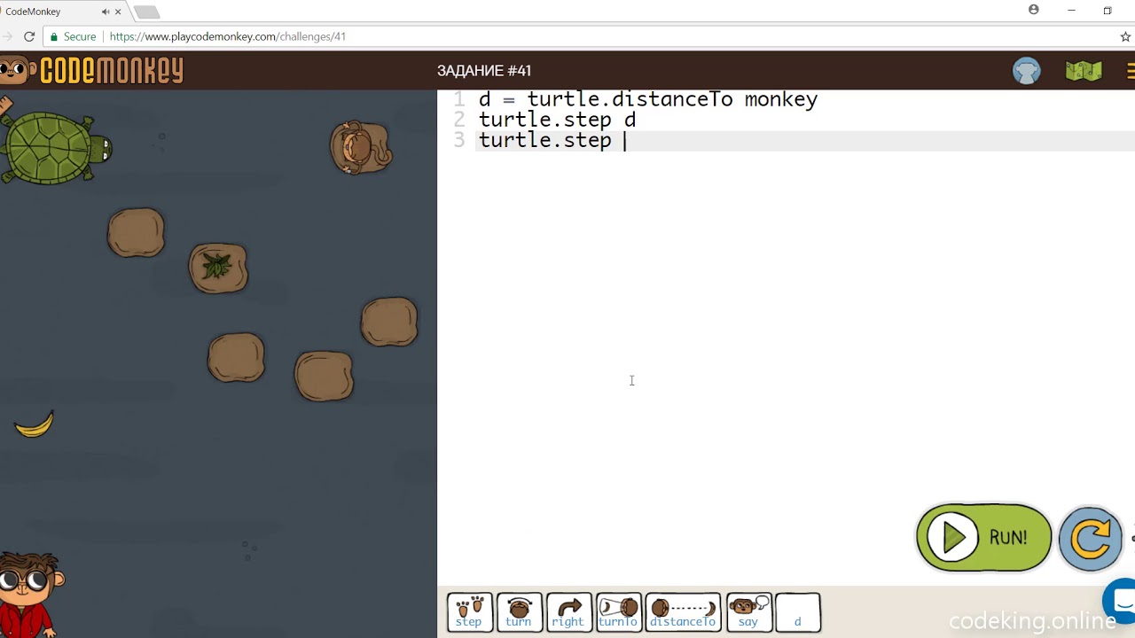Click the ЗАДАНИЕ #41 title
1135x638 pixels.
[484, 71]
